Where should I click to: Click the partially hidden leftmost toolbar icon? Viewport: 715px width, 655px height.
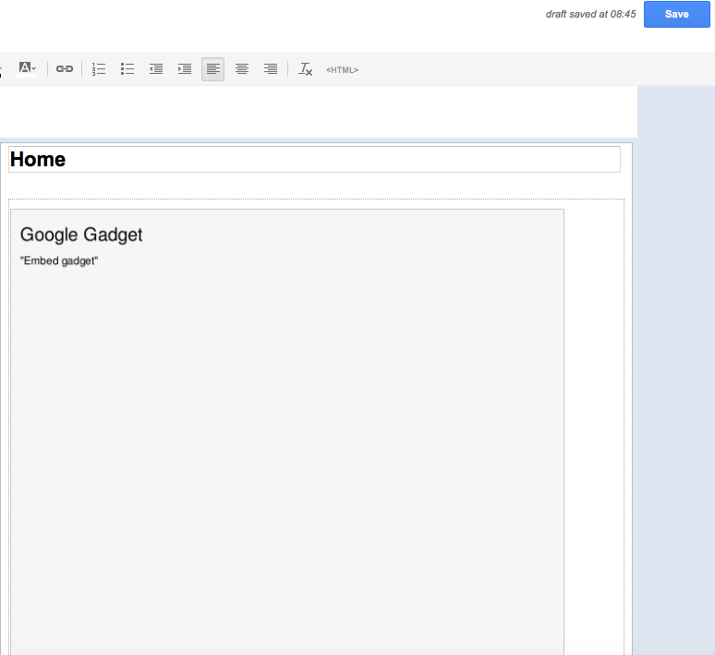click(x=1, y=69)
